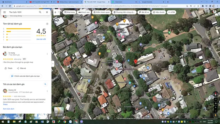The width and height of the screenshot is (220, 124).
Task: Switch to the Google Translate browser tab
Action: click(152, 2)
